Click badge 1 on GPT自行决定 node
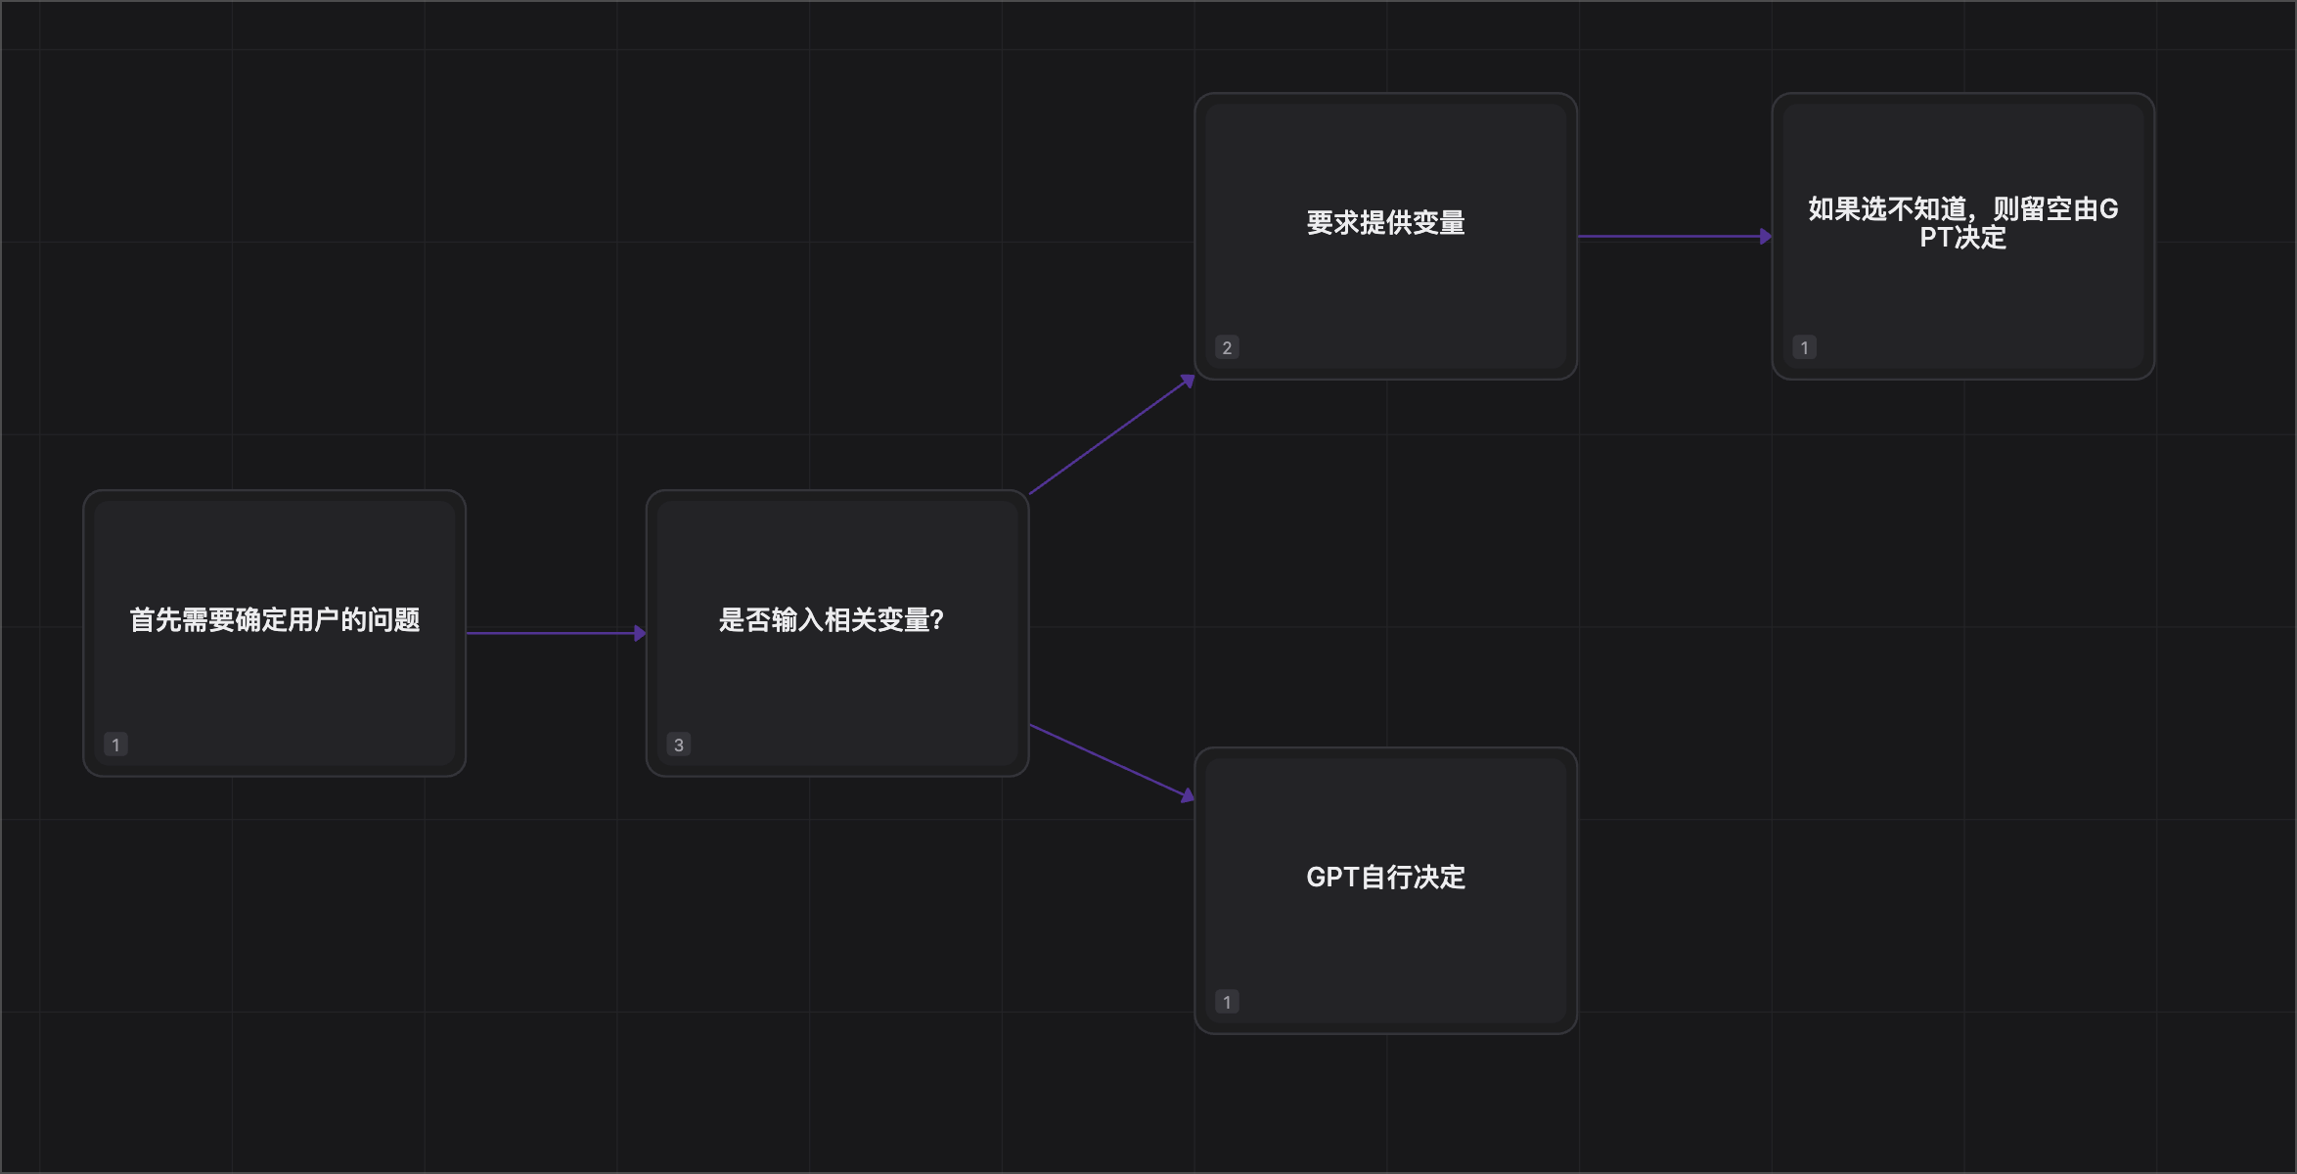This screenshot has height=1174, width=2297. [x=1227, y=1002]
